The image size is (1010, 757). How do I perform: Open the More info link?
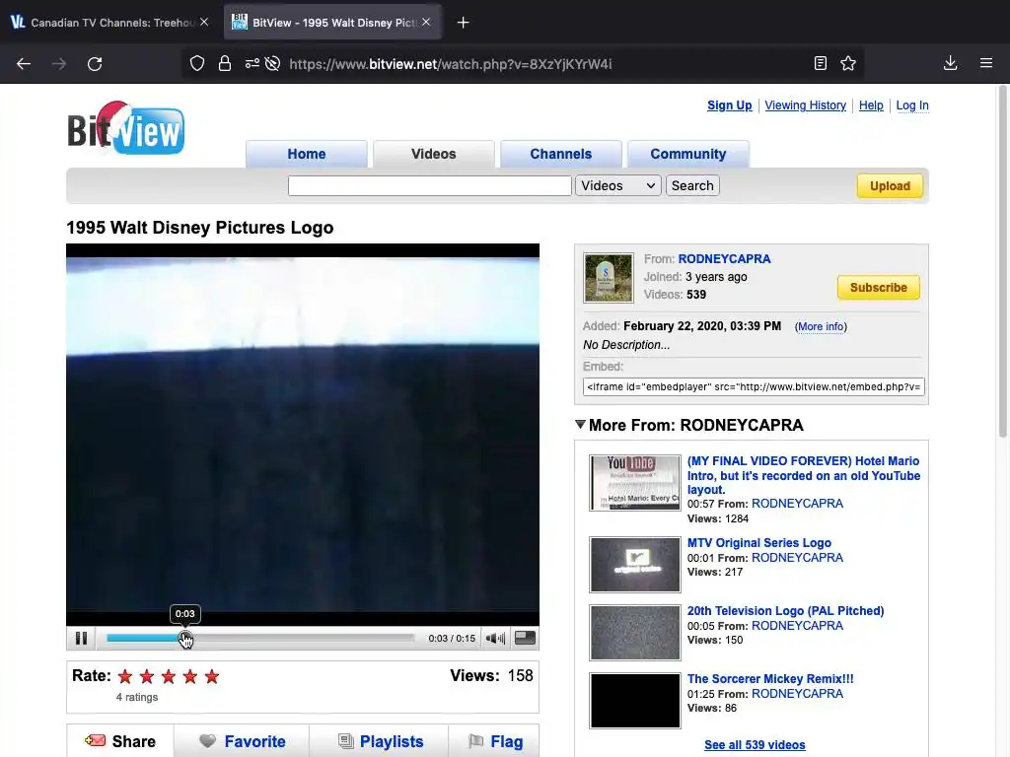coord(821,326)
